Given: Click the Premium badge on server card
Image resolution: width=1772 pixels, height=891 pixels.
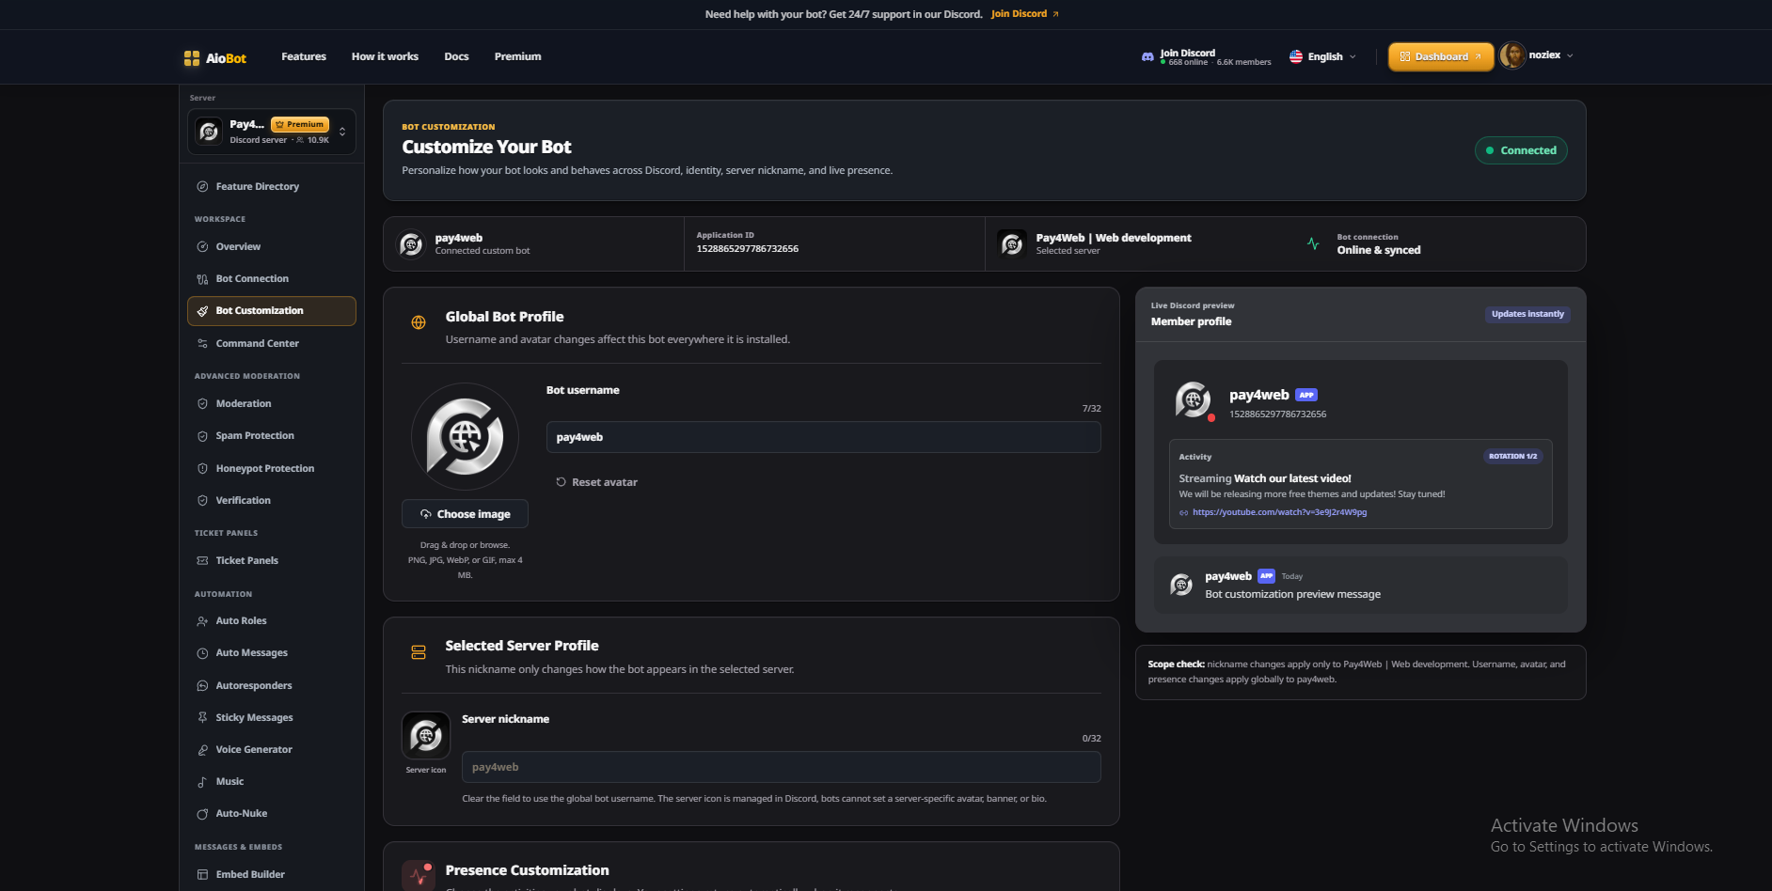Looking at the screenshot, I should click(x=300, y=124).
